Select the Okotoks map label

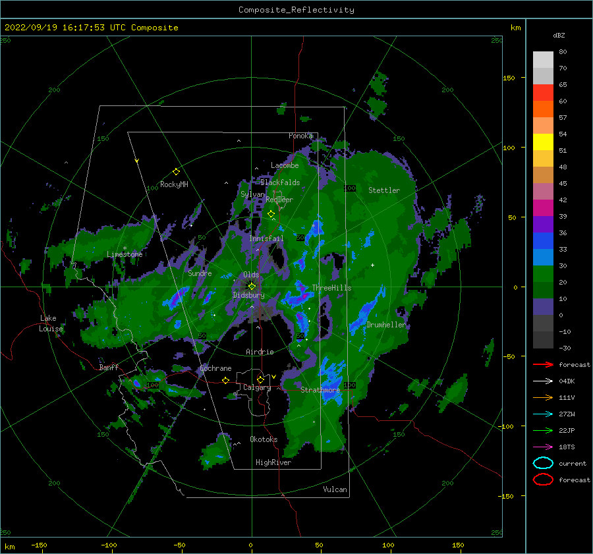click(264, 439)
